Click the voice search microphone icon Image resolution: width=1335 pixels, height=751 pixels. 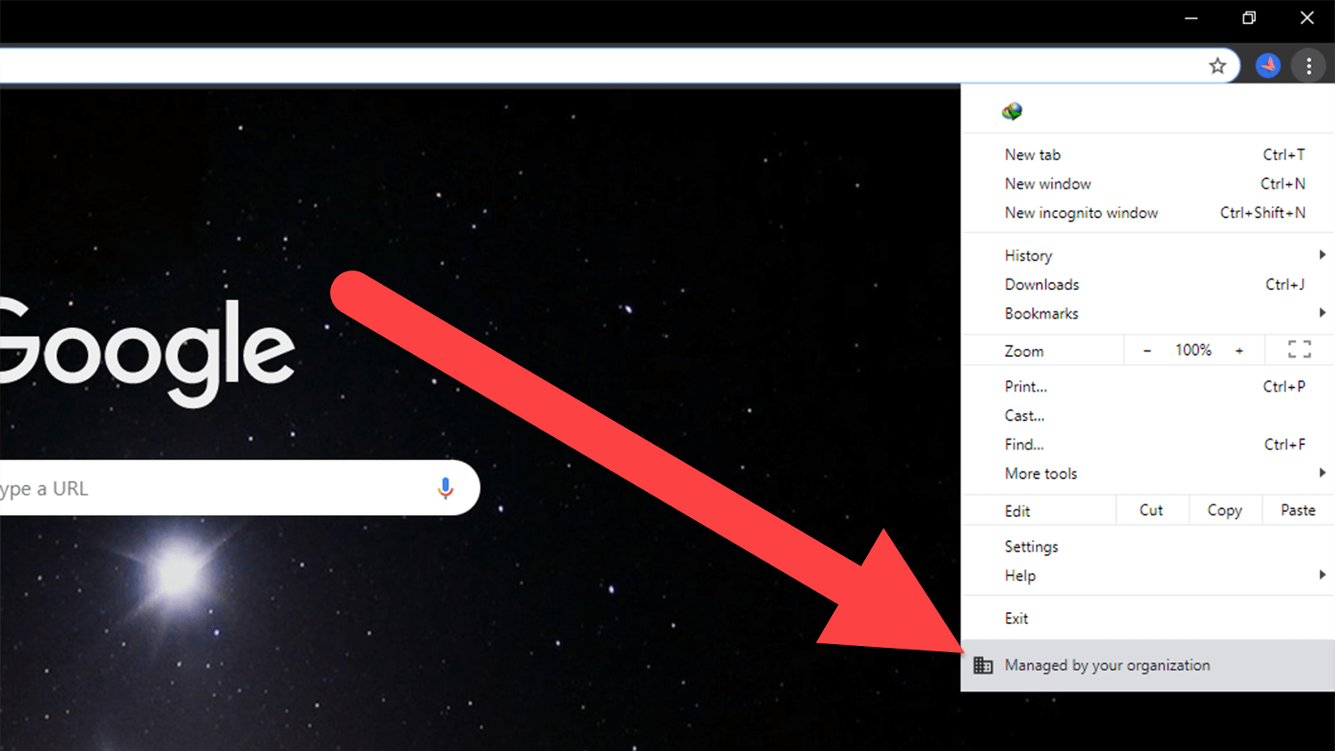point(446,488)
